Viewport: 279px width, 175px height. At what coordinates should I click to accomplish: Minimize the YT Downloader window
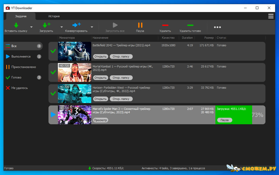coord(245,8)
